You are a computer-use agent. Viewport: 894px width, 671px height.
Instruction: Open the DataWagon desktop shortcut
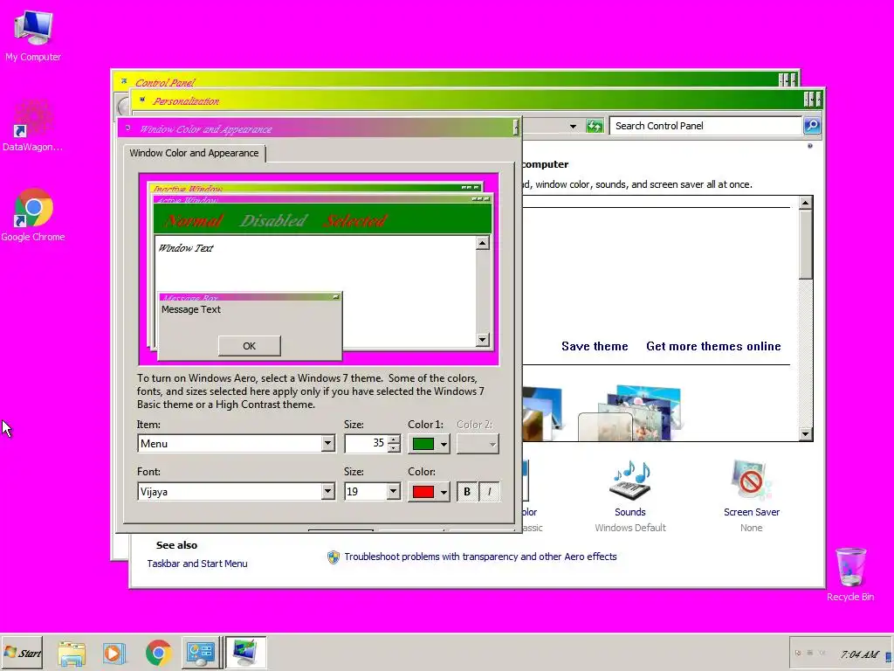tap(32, 126)
